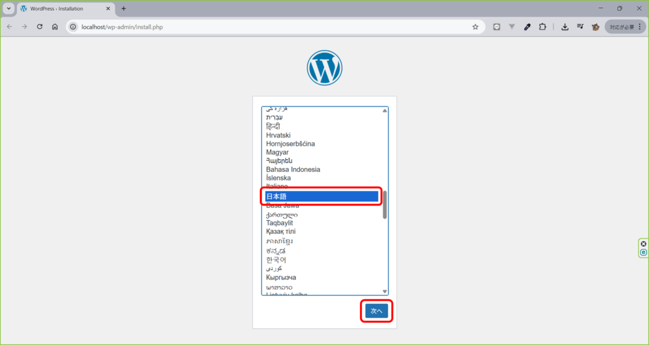Go to the browser home page icon
The width and height of the screenshot is (649, 345).
coord(55,27)
